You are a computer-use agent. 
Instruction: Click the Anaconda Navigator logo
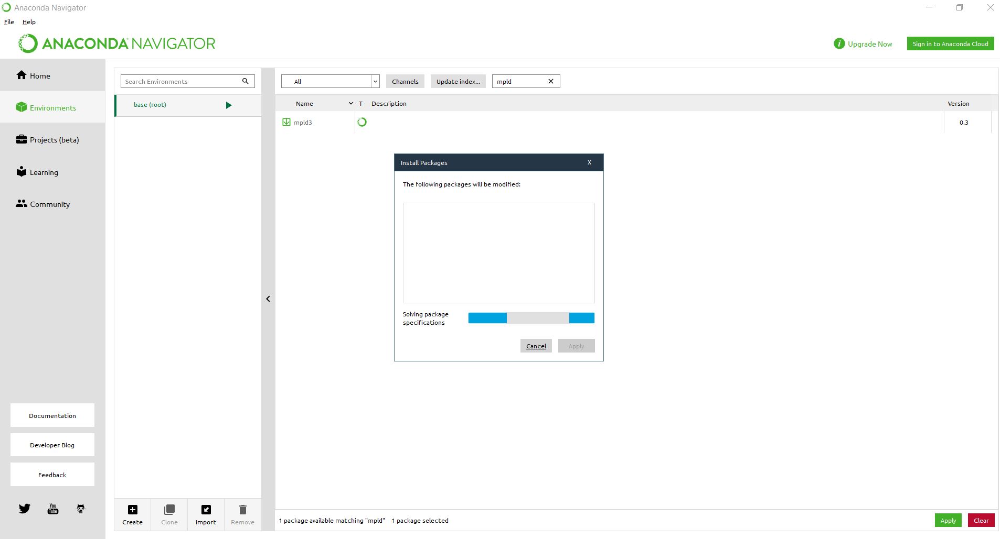tap(117, 43)
